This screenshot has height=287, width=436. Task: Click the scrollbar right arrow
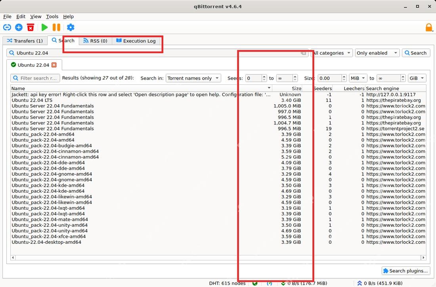tap(423, 258)
